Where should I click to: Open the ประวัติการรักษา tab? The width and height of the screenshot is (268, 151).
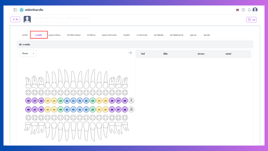(x=74, y=35)
